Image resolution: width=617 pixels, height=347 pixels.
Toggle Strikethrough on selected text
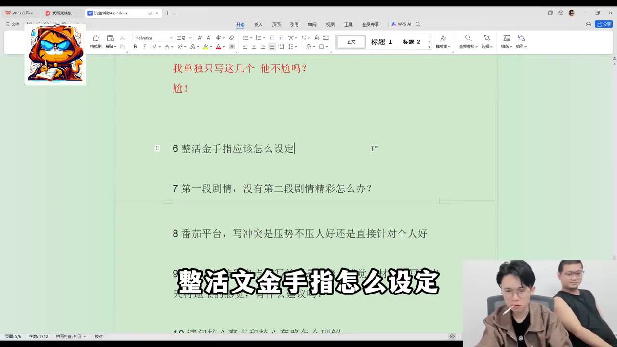coord(167,47)
